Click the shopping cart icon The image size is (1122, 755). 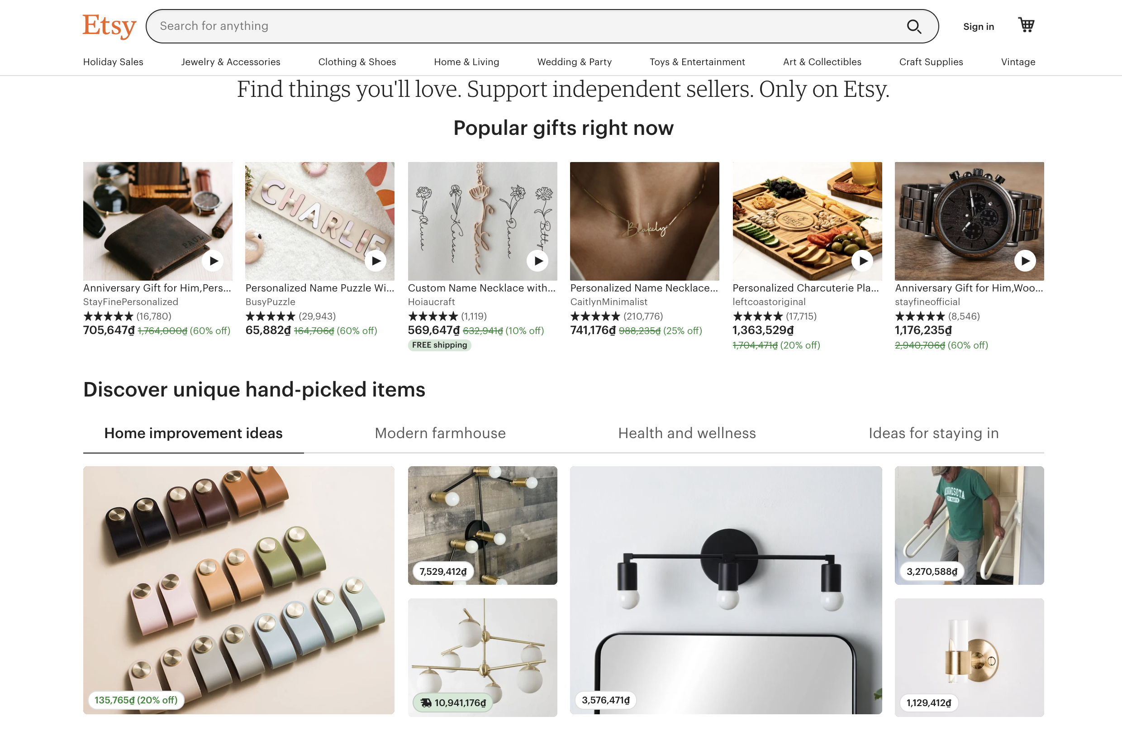click(x=1027, y=25)
